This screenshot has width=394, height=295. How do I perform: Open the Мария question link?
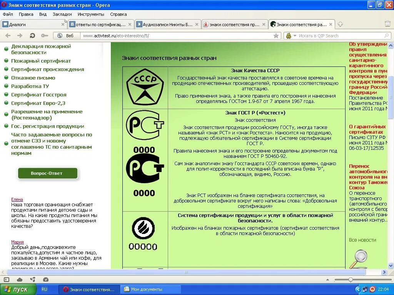tap(17, 242)
